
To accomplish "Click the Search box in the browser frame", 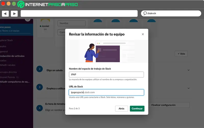I will point(171,13).
